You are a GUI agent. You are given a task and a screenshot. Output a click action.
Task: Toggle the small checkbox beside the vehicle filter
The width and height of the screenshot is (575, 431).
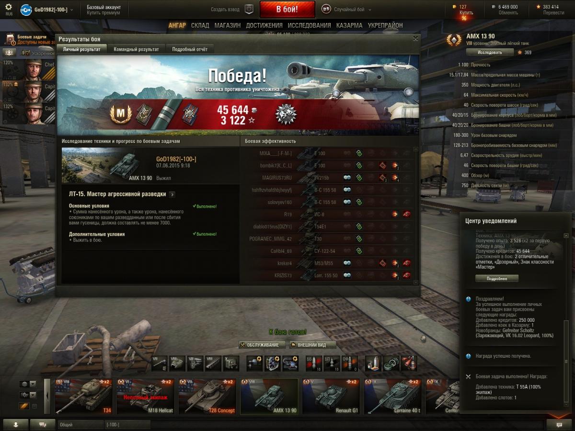[x=34, y=406]
